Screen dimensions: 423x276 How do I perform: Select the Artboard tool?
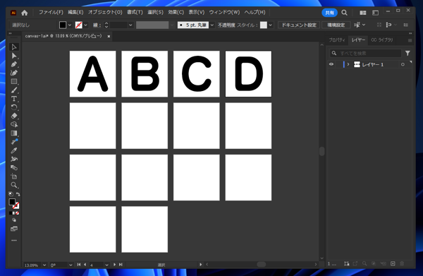(14, 176)
